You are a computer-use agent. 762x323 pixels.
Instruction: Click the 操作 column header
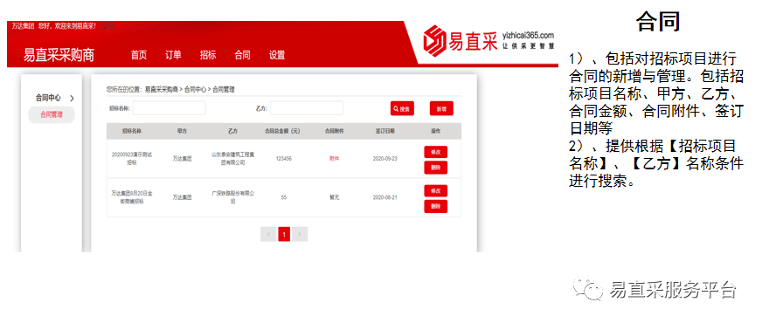(435, 131)
